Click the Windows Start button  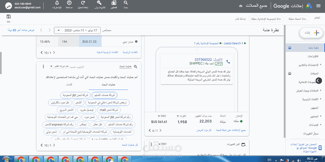[6, 159]
